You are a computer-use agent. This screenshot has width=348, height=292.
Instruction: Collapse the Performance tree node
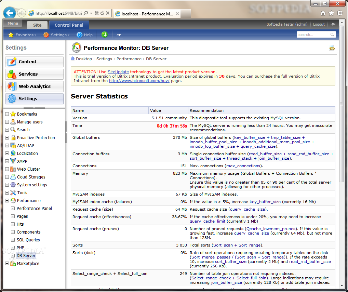pyautogui.click(x=7, y=200)
